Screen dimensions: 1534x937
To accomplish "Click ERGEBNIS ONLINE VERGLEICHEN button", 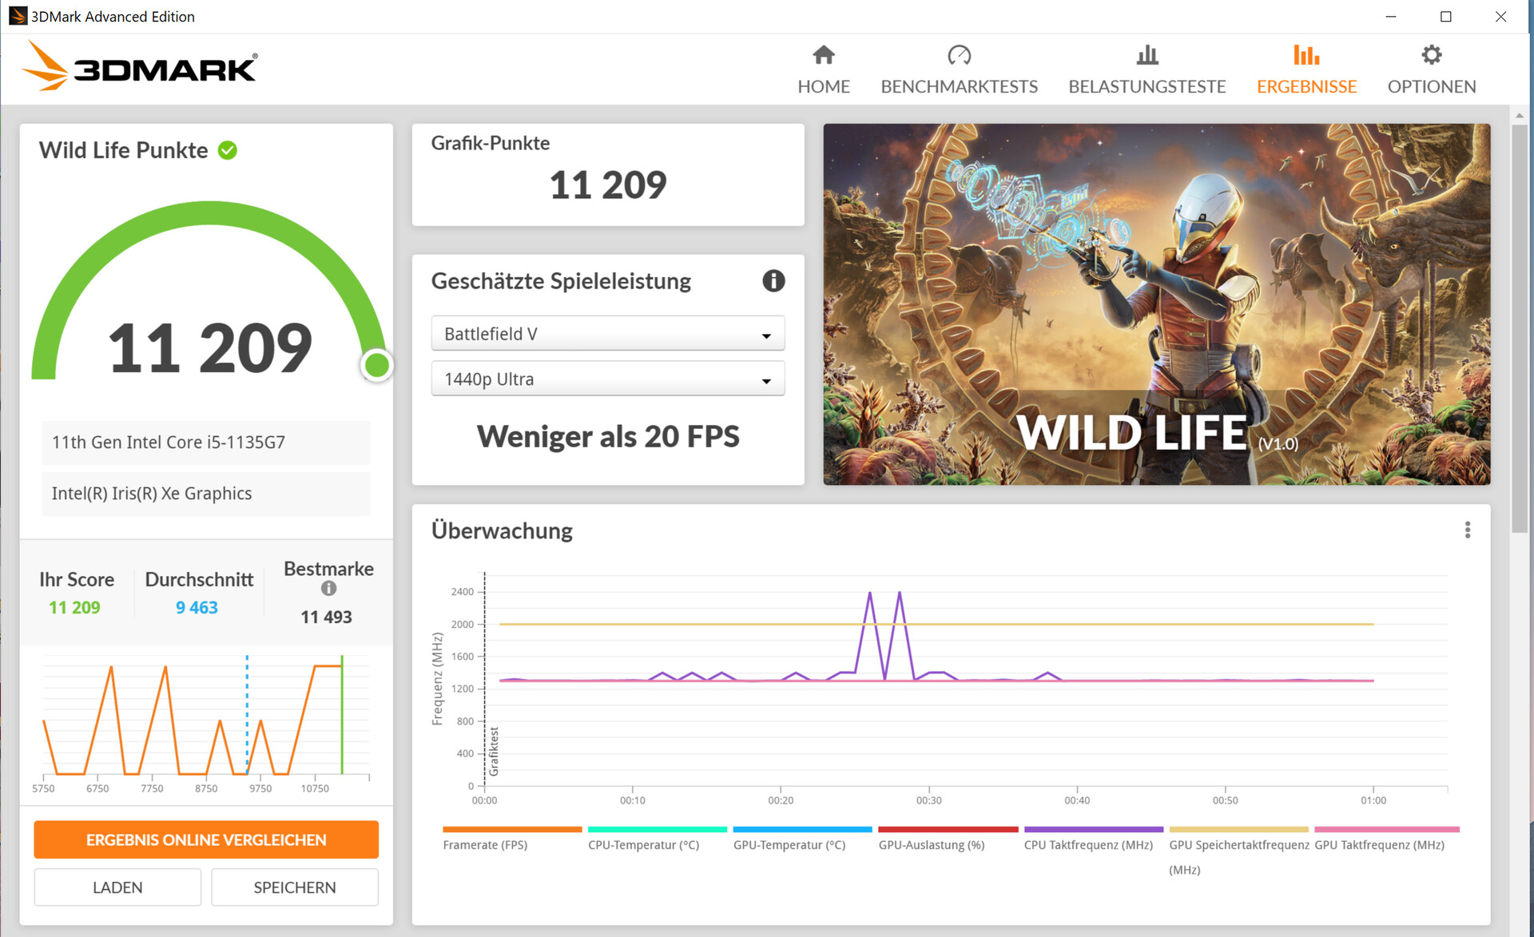I will (x=206, y=840).
